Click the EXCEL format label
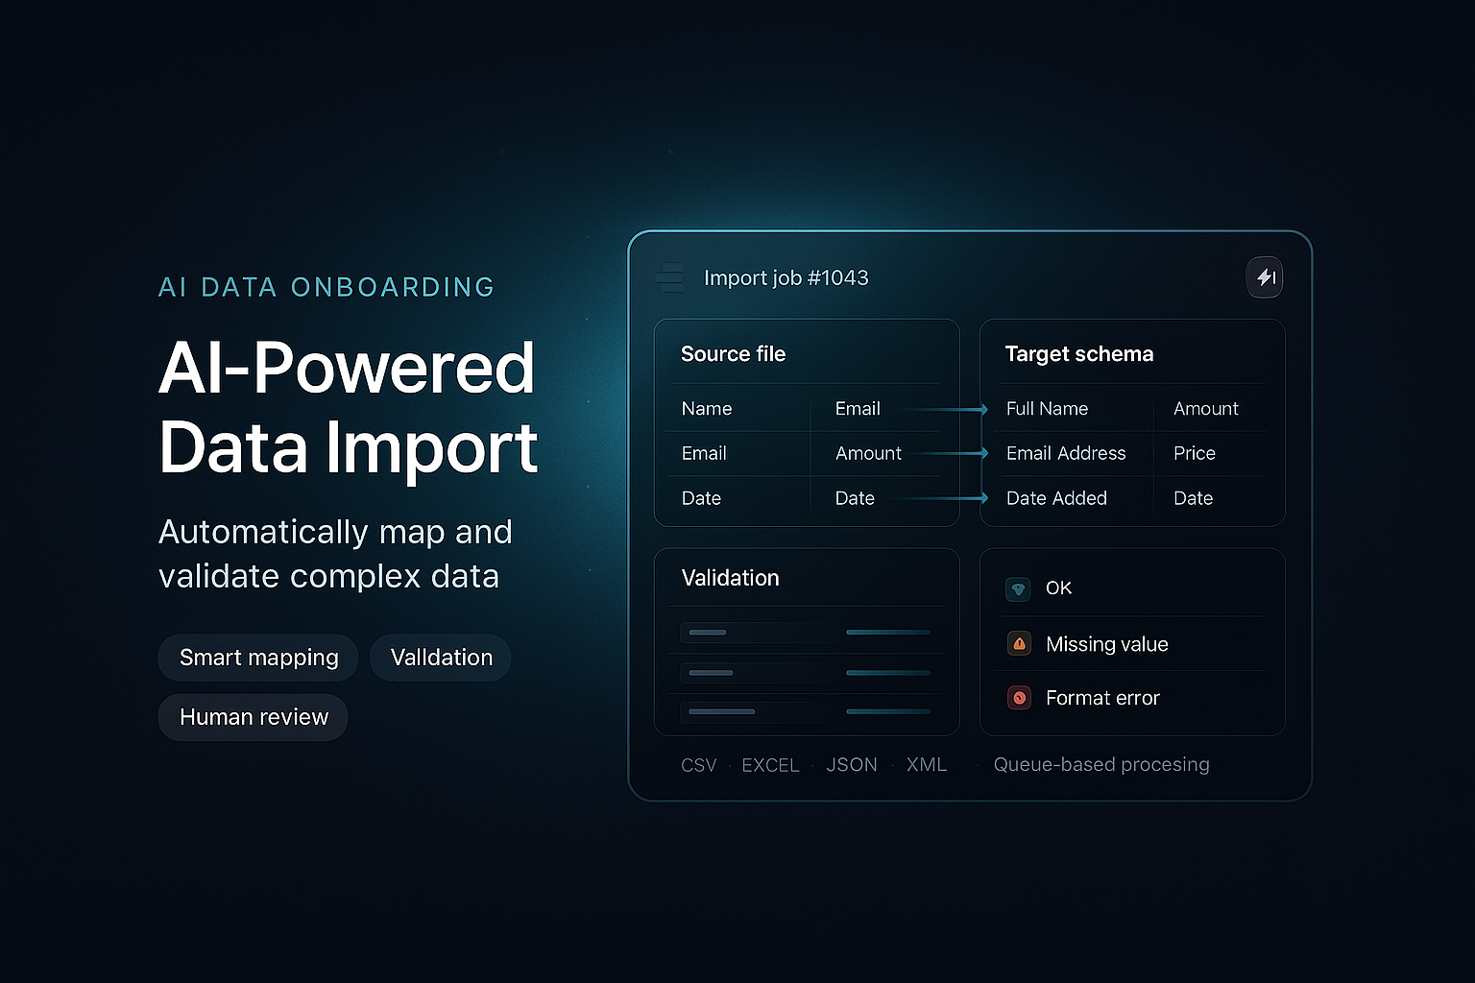 [x=770, y=764]
